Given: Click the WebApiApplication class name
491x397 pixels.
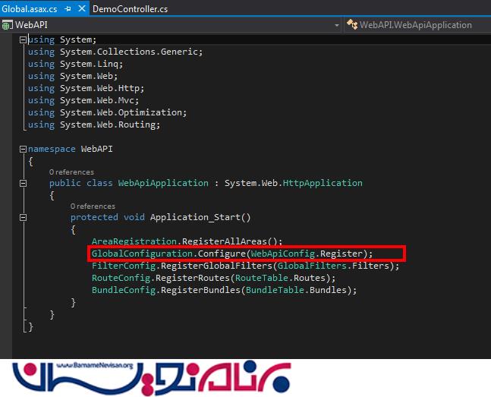Looking at the screenshot, I should (x=163, y=183).
